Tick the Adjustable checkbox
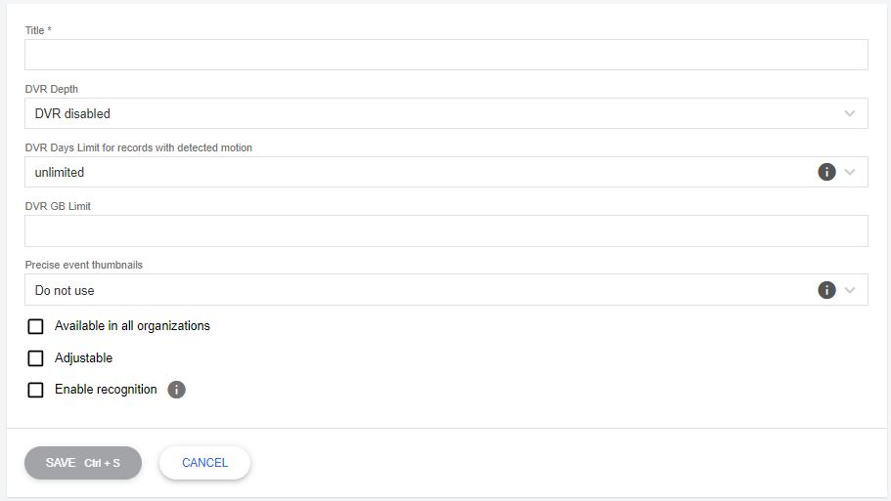The width and height of the screenshot is (891, 501). point(36,358)
